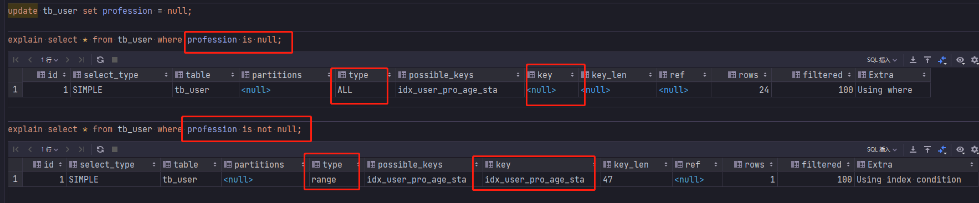Open the SQL 插入 extractor dropdown in second toolbar
Image resolution: width=979 pixels, height=203 pixels.
click(x=882, y=149)
